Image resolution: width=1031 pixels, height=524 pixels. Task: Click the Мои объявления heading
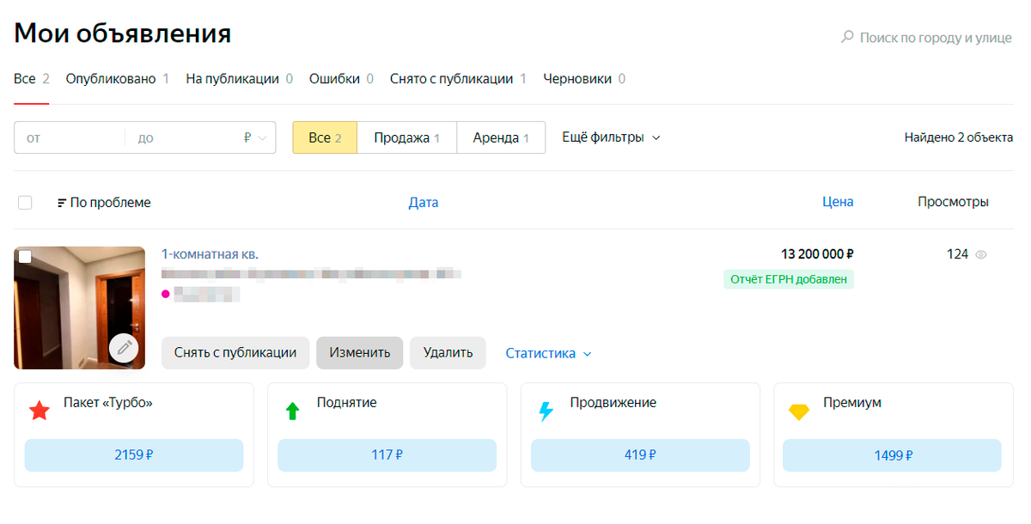pyautogui.click(x=123, y=34)
